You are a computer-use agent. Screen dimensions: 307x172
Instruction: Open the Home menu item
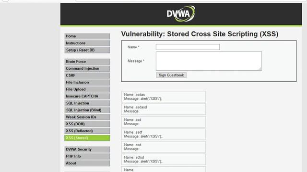click(x=87, y=36)
